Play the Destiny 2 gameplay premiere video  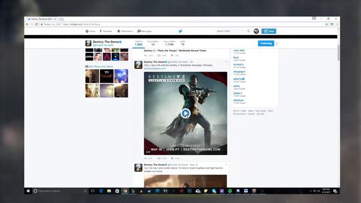pyautogui.click(x=186, y=113)
